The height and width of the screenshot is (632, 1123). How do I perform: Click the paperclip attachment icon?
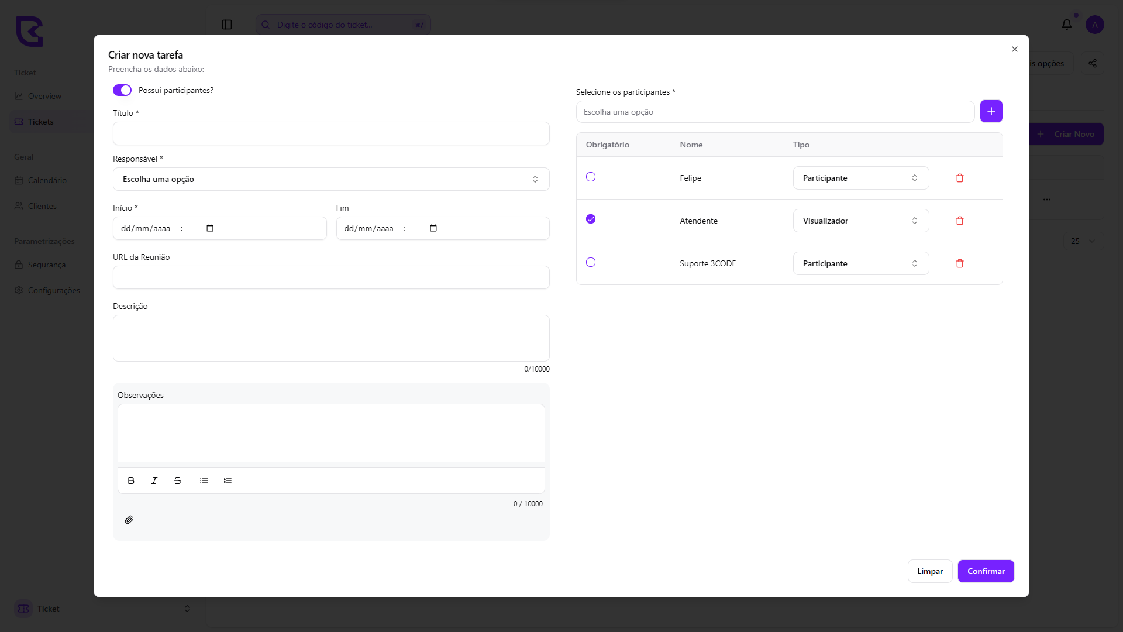129,520
